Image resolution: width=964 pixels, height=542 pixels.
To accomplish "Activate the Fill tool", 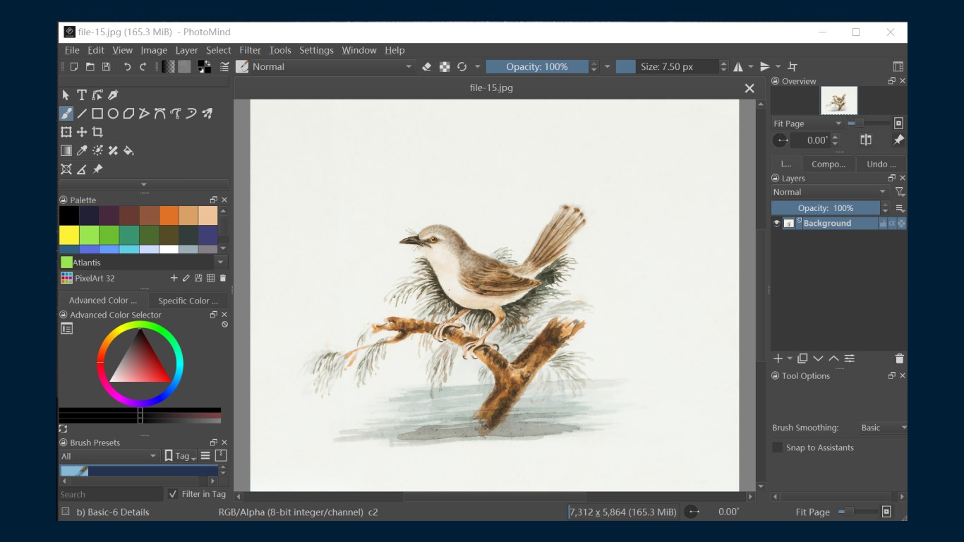I will (128, 150).
